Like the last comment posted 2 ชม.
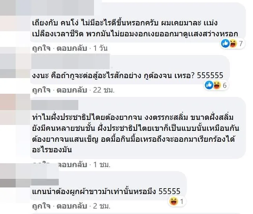Viewport: 253px width, 214px height. tap(41, 206)
